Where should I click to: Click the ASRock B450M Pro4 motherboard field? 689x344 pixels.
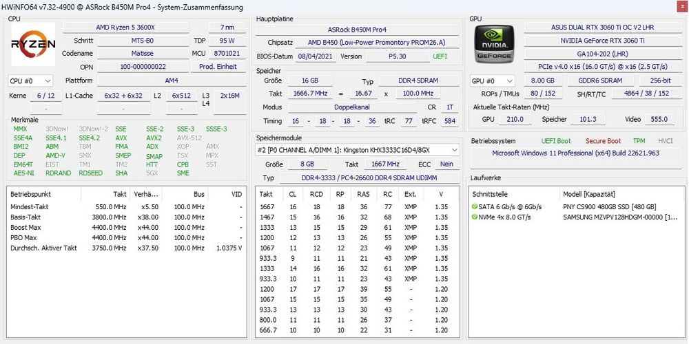pos(357,30)
